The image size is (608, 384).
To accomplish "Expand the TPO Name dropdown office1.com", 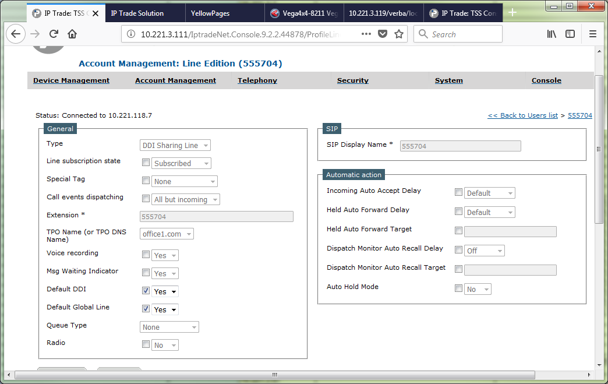I will [x=167, y=234].
